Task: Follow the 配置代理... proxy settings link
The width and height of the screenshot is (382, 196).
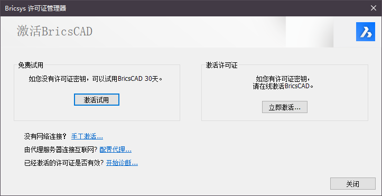Action: (116, 150)
